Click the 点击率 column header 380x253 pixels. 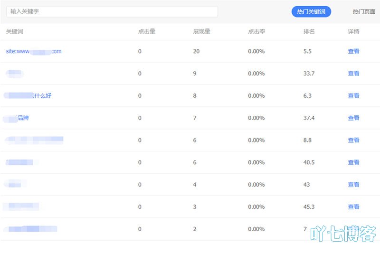(x=256, y=31)
